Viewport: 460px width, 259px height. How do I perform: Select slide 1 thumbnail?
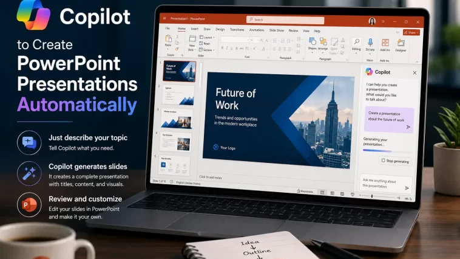tap(179, 72)
